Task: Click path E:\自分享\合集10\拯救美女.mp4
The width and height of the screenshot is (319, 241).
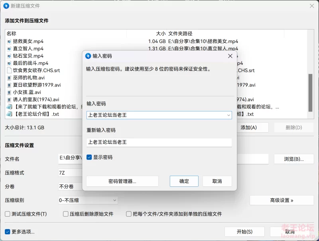Action: tap(203, 41)
